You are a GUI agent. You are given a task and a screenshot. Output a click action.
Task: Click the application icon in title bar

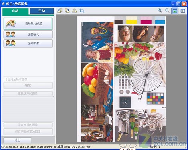(3, 4)
